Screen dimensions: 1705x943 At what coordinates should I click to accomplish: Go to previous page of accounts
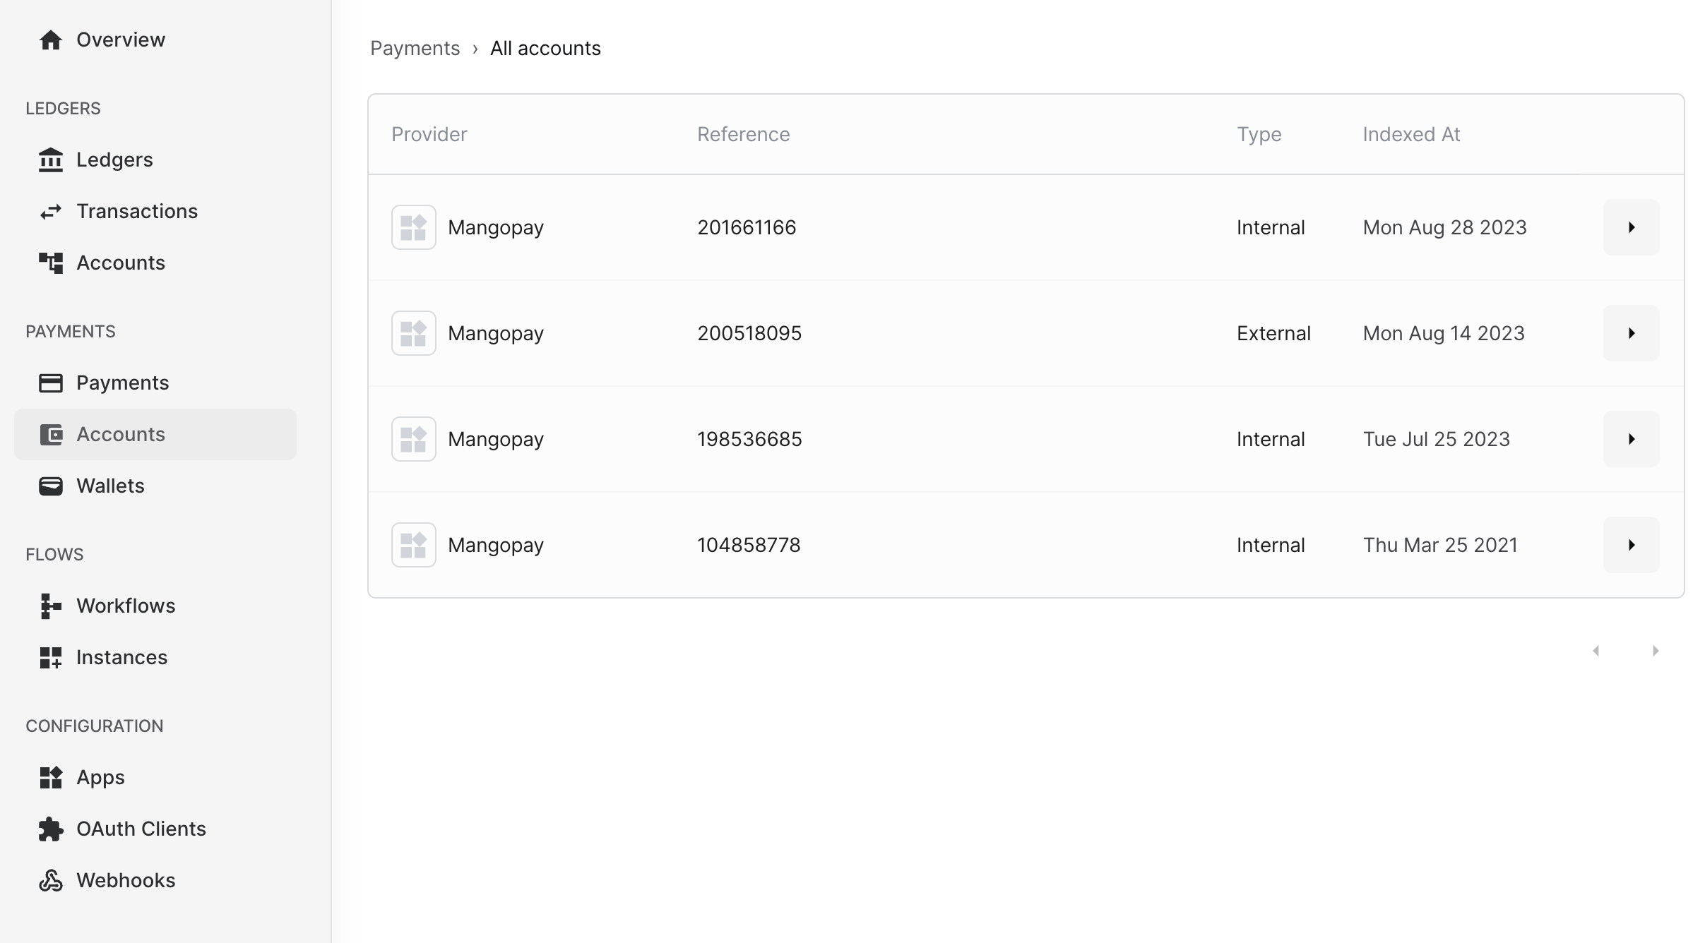click(x=1596, y=651)
